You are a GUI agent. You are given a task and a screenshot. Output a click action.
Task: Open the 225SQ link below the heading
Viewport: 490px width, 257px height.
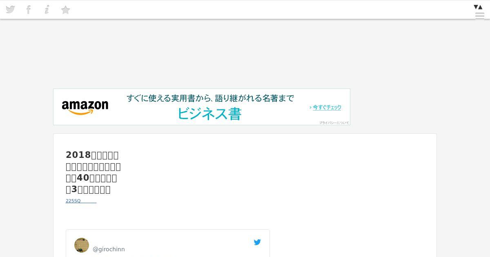coord(81,201)
